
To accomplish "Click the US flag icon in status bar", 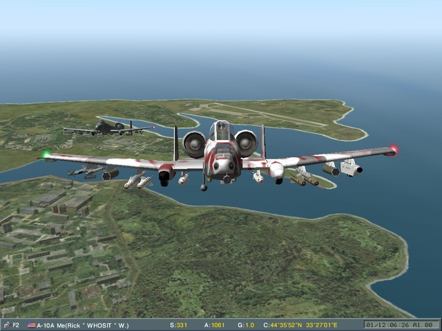I will pyautogui.click(x=32, y=325).
